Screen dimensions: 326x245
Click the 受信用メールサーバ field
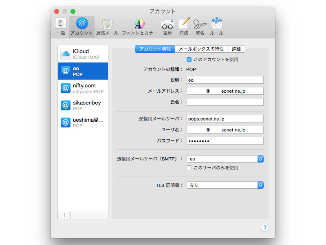(x=225, y=119)
